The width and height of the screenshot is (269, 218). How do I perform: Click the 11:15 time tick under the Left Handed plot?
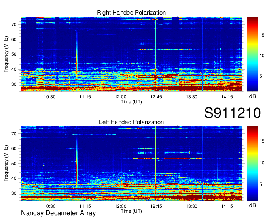pyautogui.click(x=85, y=206)
